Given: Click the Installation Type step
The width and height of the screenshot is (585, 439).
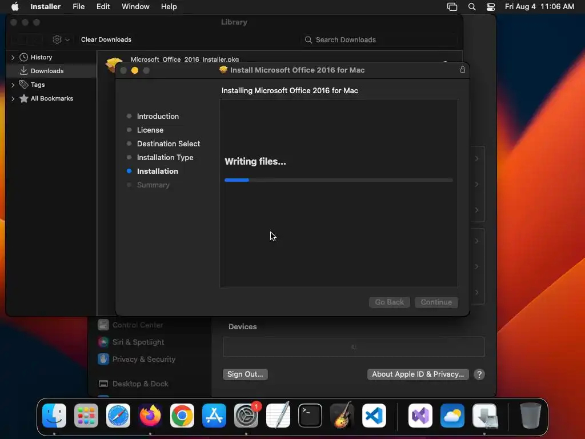Looking at the screenshot, I should [x=165, y=158].
